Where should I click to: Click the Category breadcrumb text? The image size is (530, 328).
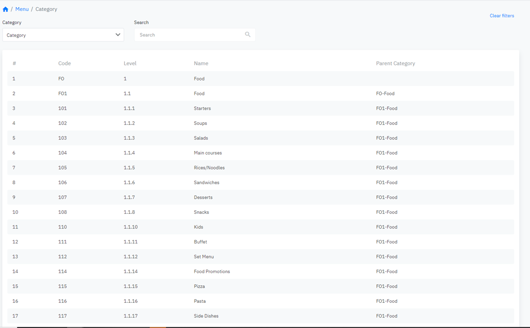coord(46,9)
